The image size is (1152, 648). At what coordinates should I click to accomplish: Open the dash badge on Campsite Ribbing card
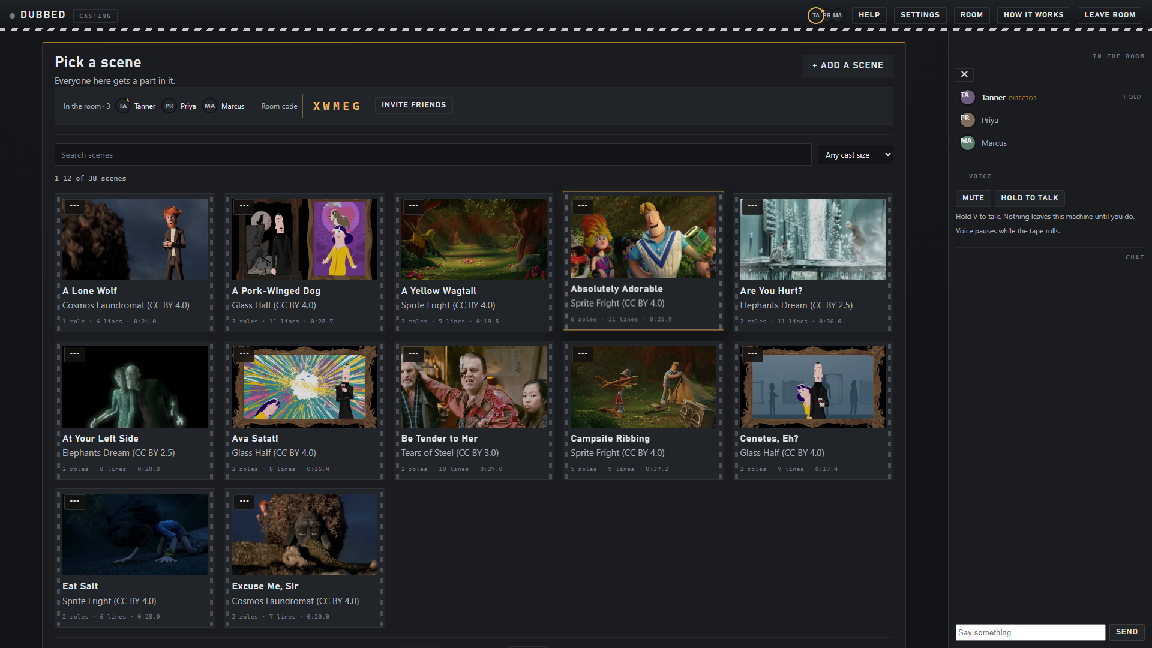click(583, 354)
